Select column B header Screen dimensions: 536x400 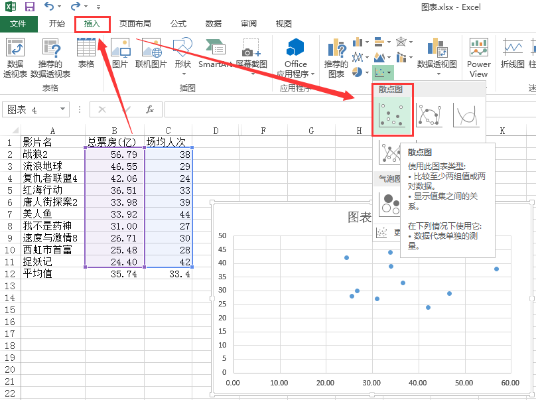[x=115, y=131]
